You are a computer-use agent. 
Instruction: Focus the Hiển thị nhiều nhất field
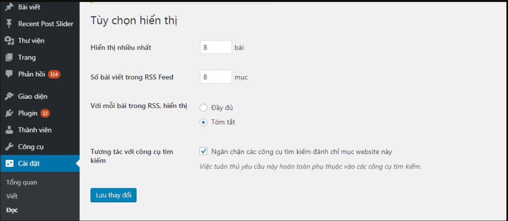(x=216, y=47)
